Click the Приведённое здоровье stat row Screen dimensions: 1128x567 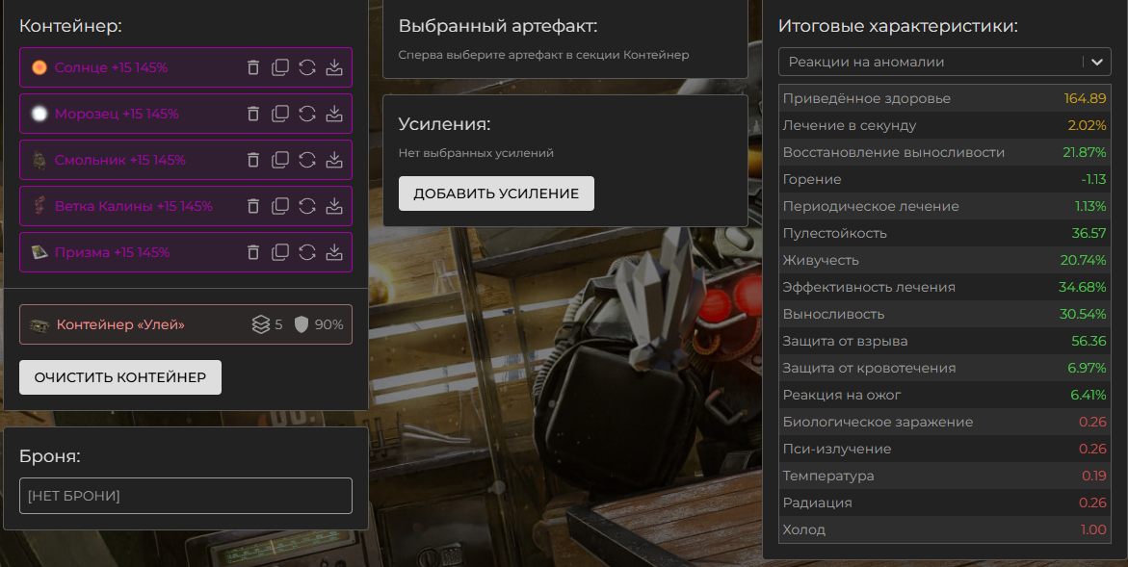[x=945, y=98]
